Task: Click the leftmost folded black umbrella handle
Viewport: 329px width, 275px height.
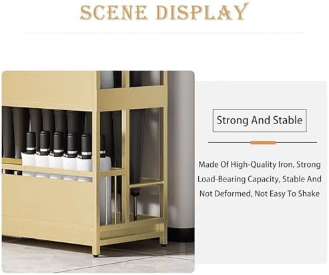Action: tap(31, 142)
